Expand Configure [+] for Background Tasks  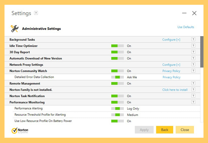point(171,40)
